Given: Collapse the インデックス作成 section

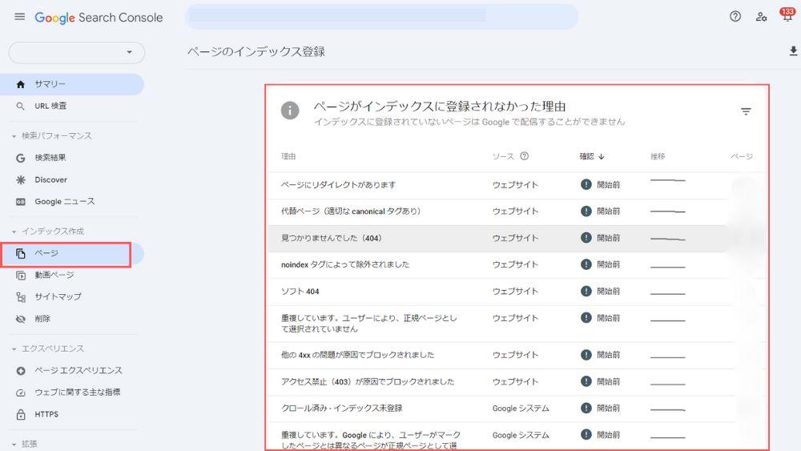Looking at the screenshot, I should [x=14, y=232].
